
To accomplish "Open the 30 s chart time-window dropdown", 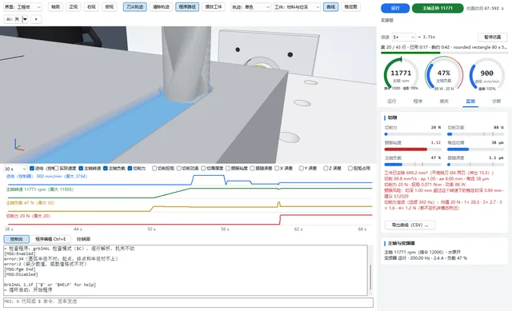I will 15,169.
